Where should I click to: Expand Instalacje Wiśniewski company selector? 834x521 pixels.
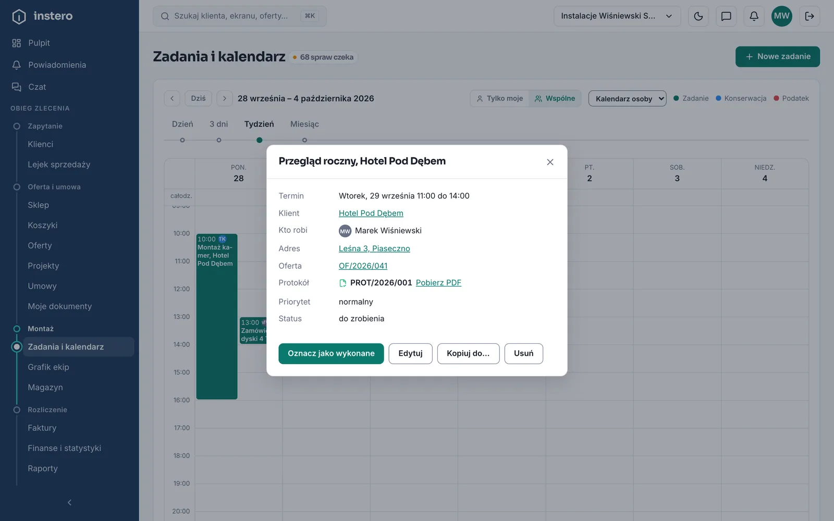point(617,16)
